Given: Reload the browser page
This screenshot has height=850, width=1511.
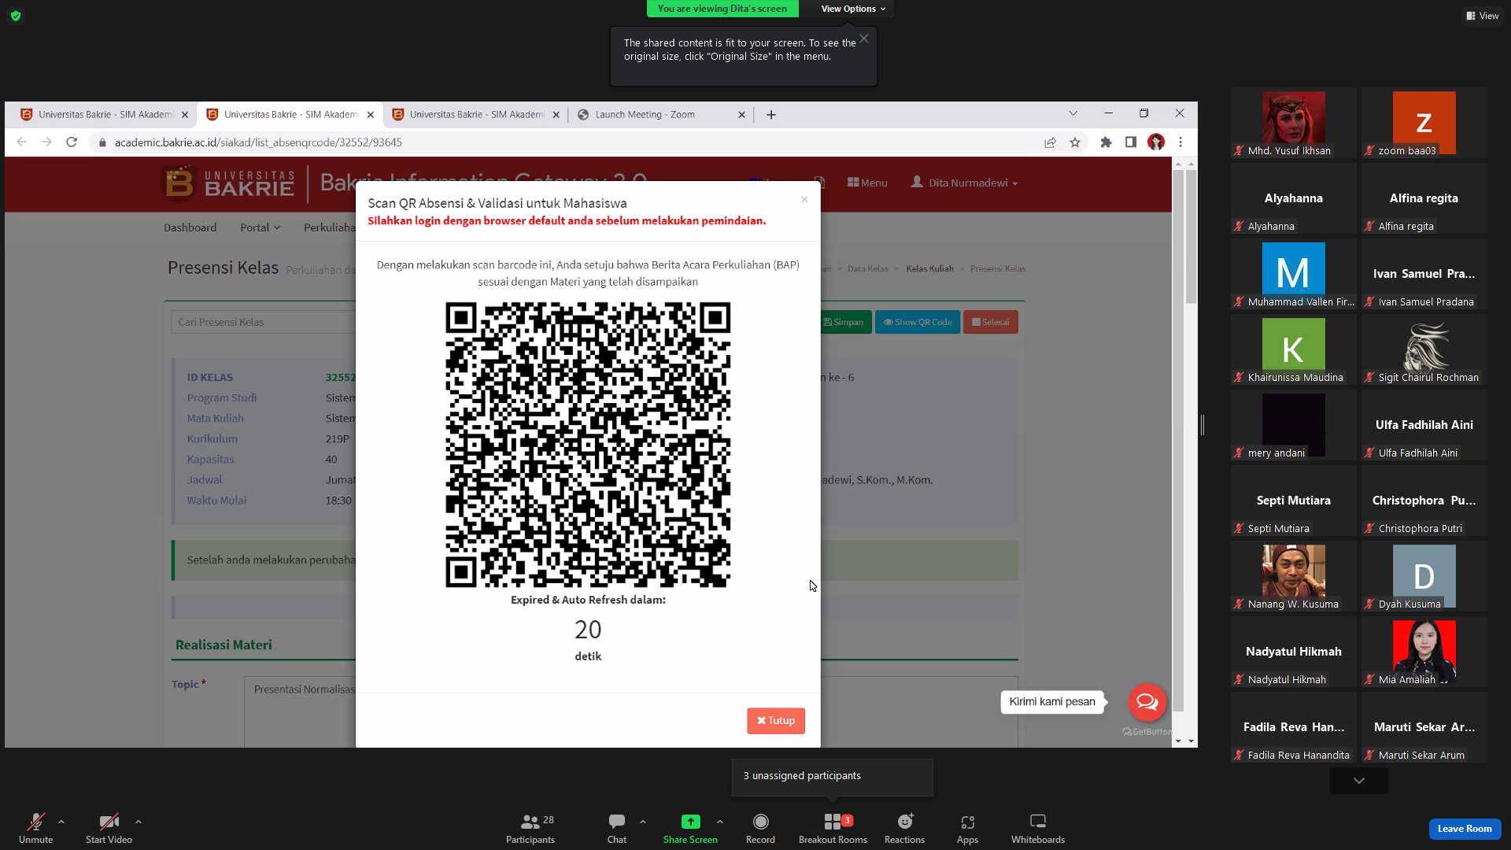Looking at the screenshot, I should tap(72, 142).
